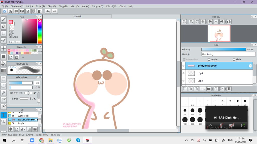Select the Acrylic brush

(23, 123)
